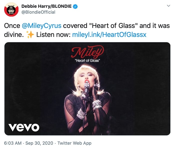Follow the mileyl.ink/HeartOfGlassx link
Viewport: 175px width, 150px height.
click(109, 35)
